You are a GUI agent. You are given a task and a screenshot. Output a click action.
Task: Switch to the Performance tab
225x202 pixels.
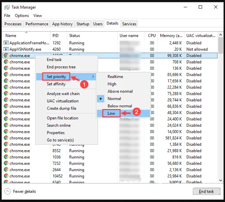click(x=37, y=24)
